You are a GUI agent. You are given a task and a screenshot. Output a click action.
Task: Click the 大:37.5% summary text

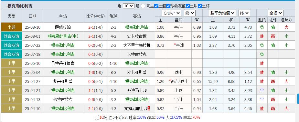pyautogui.click(x=174, y=117)
